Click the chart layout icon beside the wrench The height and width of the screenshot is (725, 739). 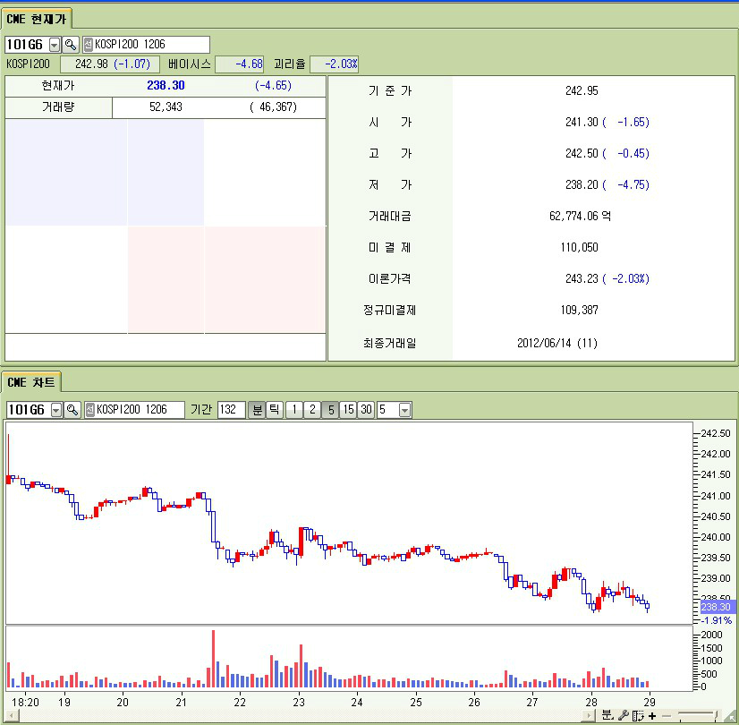(x=637, y=715)
